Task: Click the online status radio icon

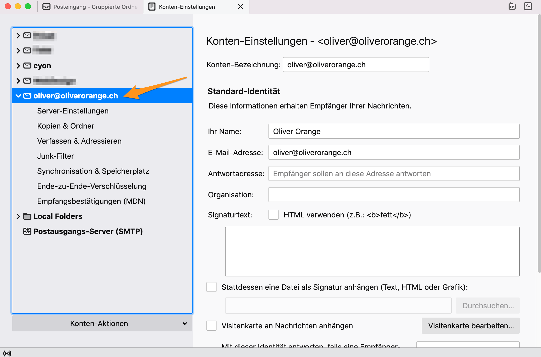Action: (7, 353)
